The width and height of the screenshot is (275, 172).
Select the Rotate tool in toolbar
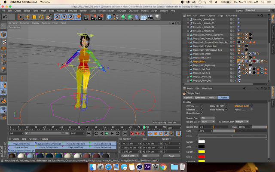41,17
